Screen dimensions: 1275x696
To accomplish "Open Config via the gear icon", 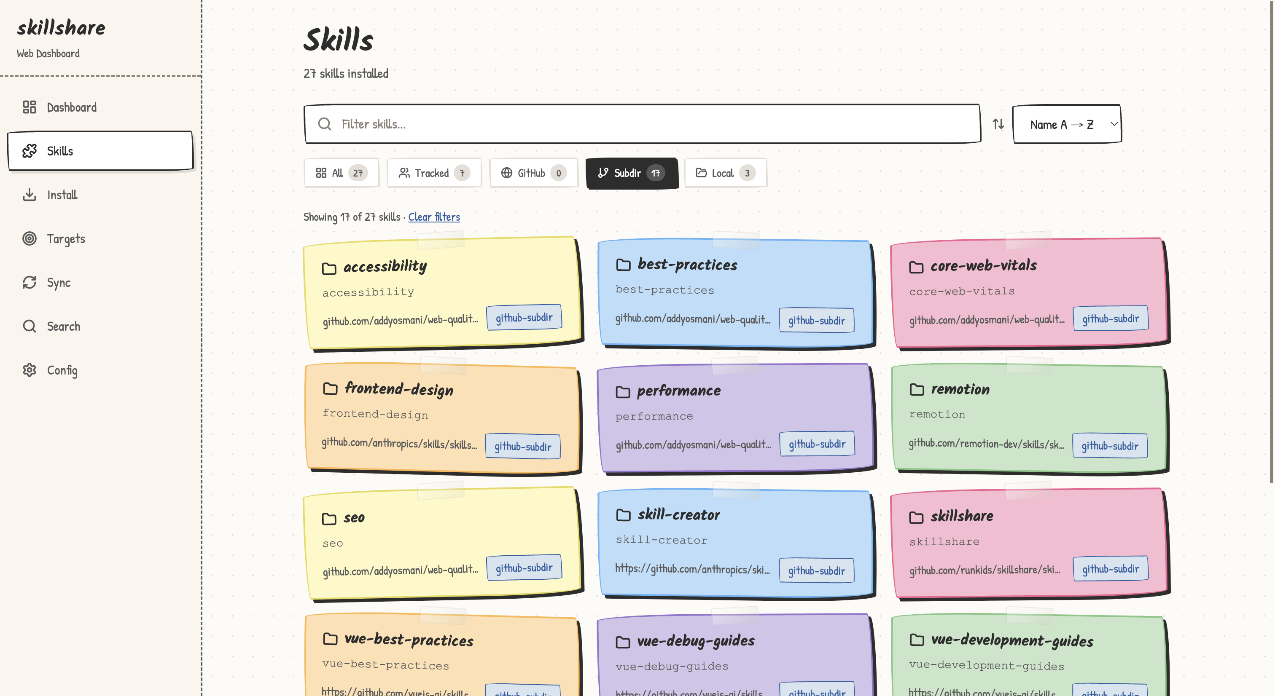I will pyautogui.click(x=30, y=370).
